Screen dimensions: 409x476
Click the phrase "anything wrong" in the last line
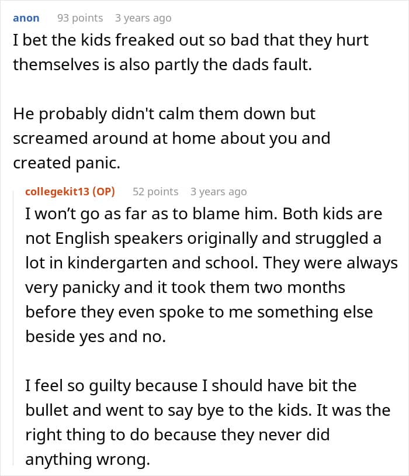click(x=88, y=460)
